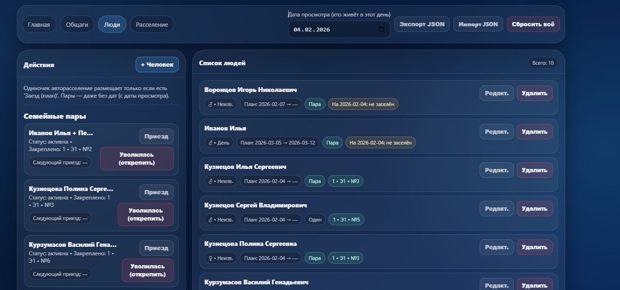The image size is (620, 290).
Task: Edit Кузнецова Полина Сергеевна record
Action: click(x=496, y=247)
